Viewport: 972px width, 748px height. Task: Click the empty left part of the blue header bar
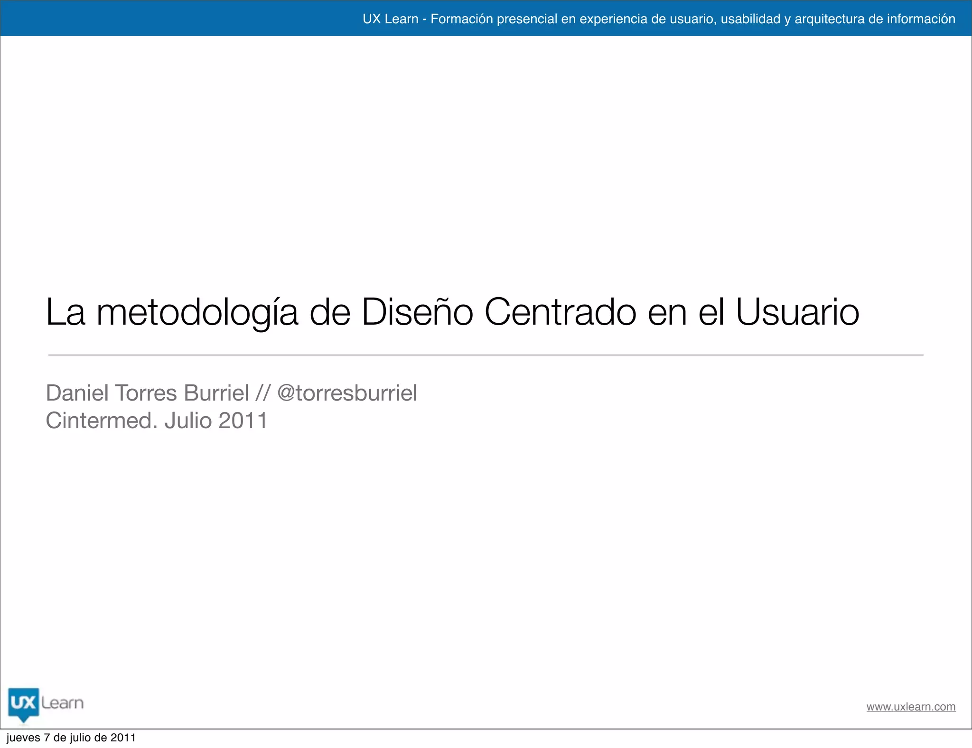click(x=166, y=18)
